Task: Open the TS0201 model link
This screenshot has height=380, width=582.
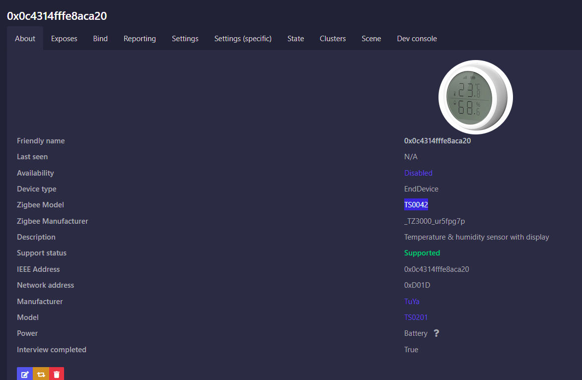Action: pyautogui.click(x=416, y=317)
